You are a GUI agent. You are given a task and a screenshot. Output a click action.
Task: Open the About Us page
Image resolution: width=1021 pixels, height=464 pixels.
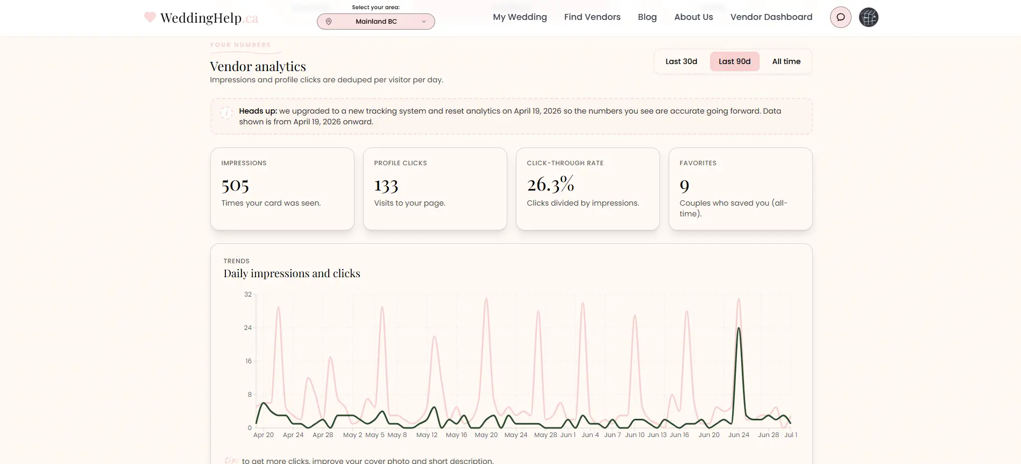pyautogui.click(x=693, y=17)
